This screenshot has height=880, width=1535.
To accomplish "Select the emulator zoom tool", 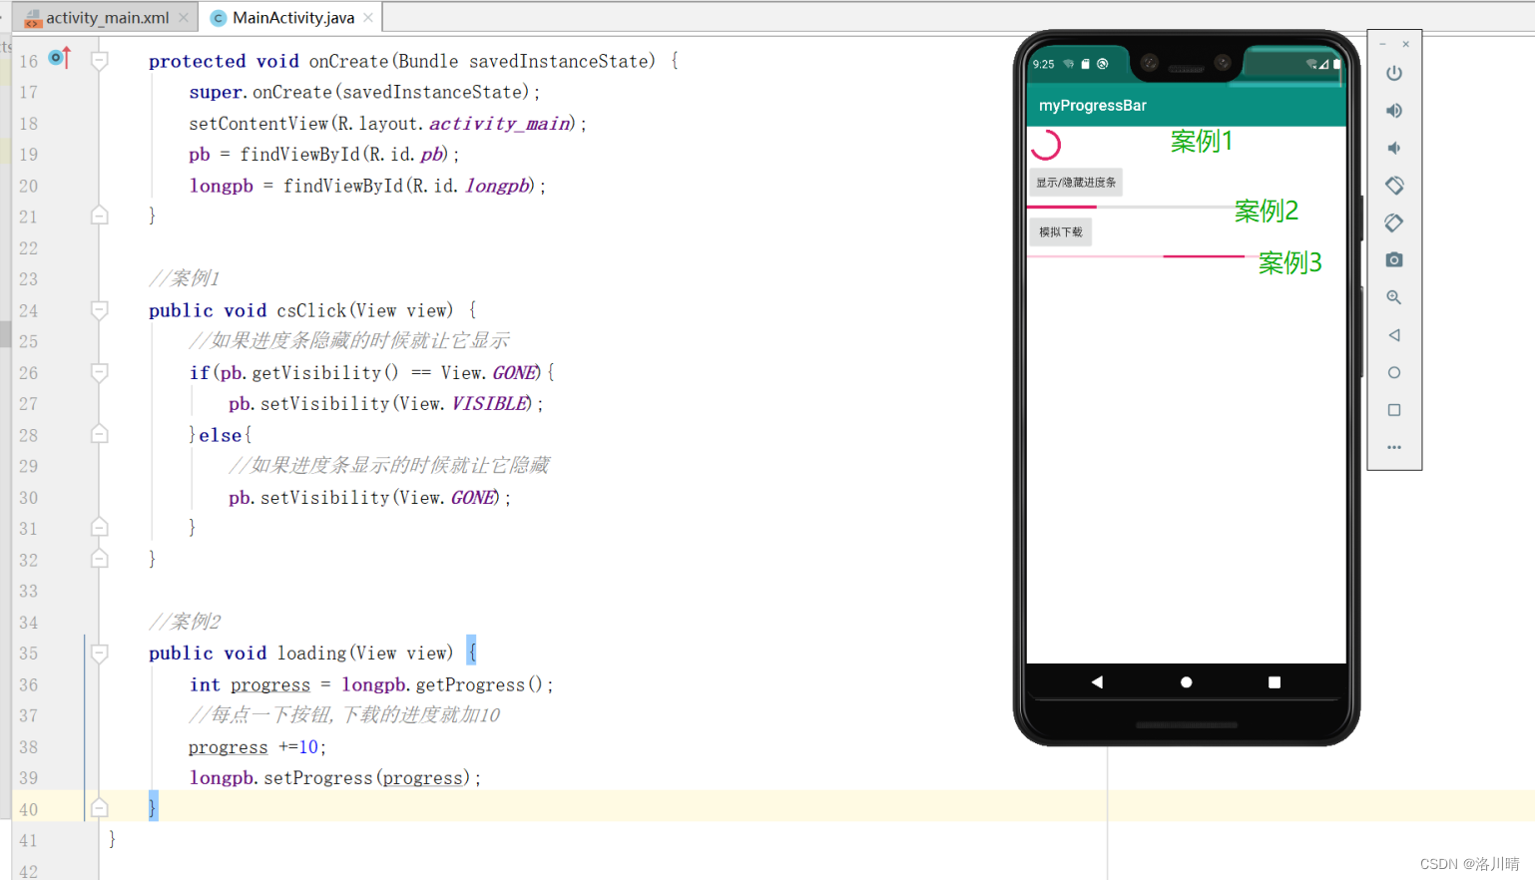I will tap(1394, 296).
